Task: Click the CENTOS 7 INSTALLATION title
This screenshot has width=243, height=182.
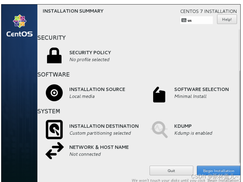Action: (x=209, y=11)
